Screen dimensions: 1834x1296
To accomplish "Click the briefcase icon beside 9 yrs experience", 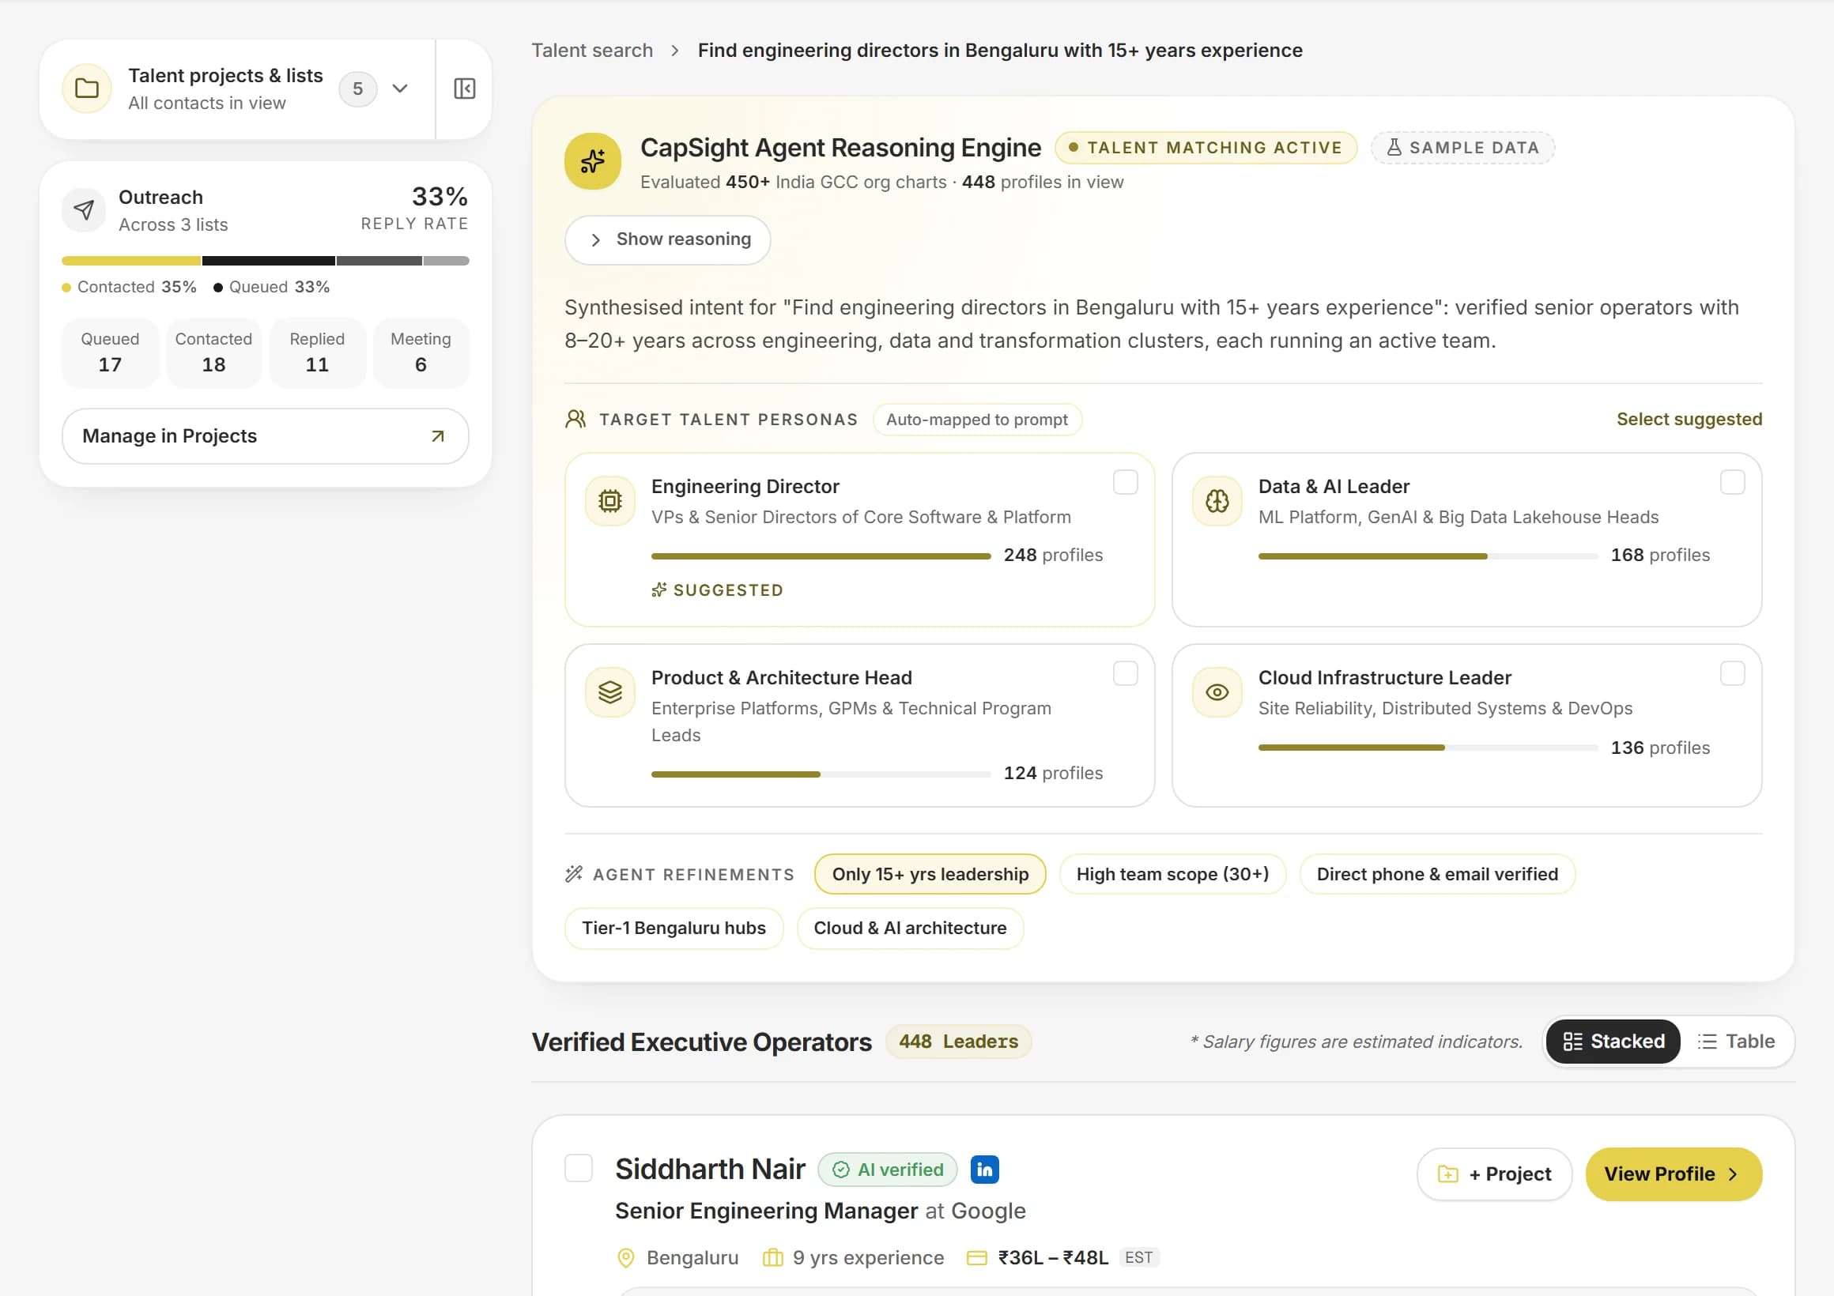I will point(772,1257).
